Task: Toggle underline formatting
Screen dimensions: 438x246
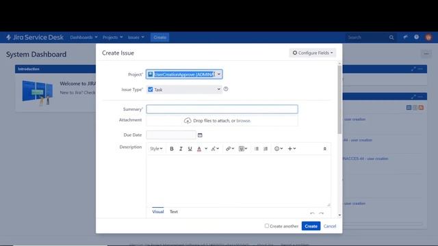Action: coord(190,149)
